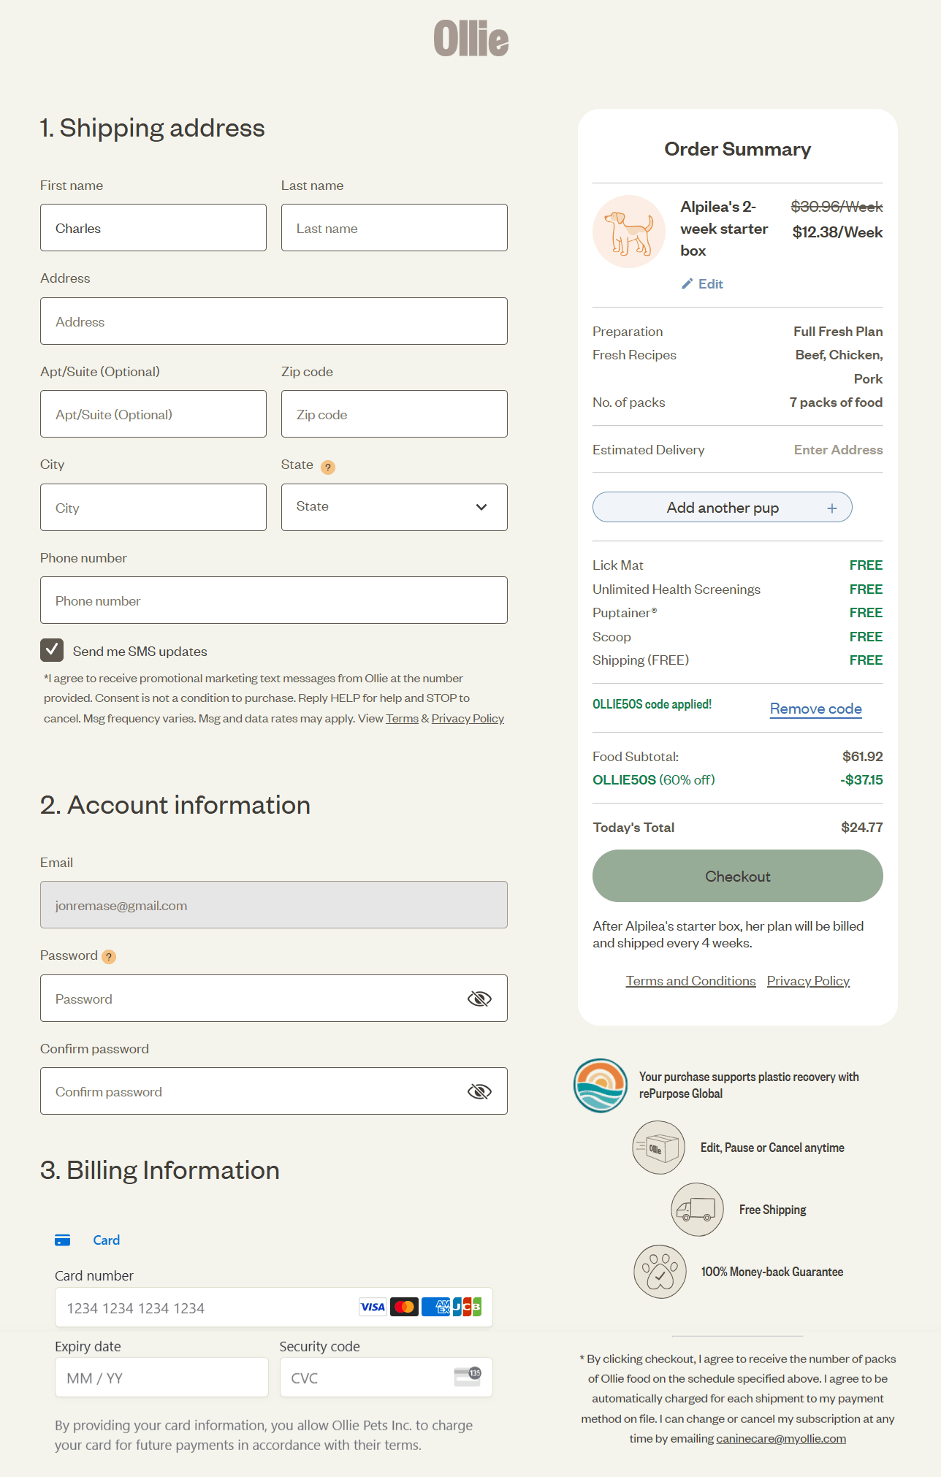The height and width of the screenshot is (1477, 941).
Task: Select the Card payment tab
Action: point(88,1240)
